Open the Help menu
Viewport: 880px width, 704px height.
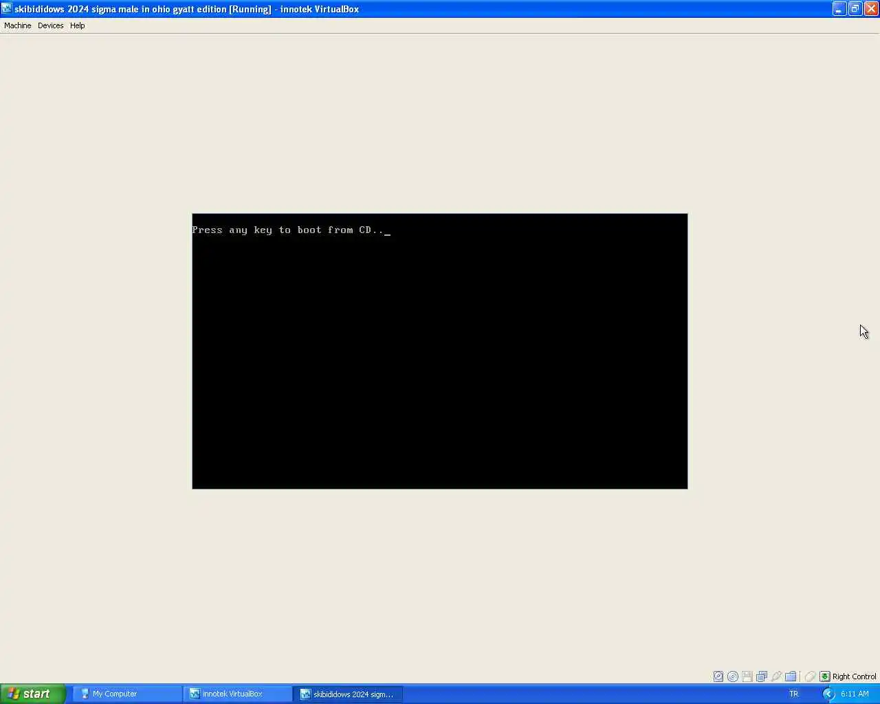click(78, 25)
